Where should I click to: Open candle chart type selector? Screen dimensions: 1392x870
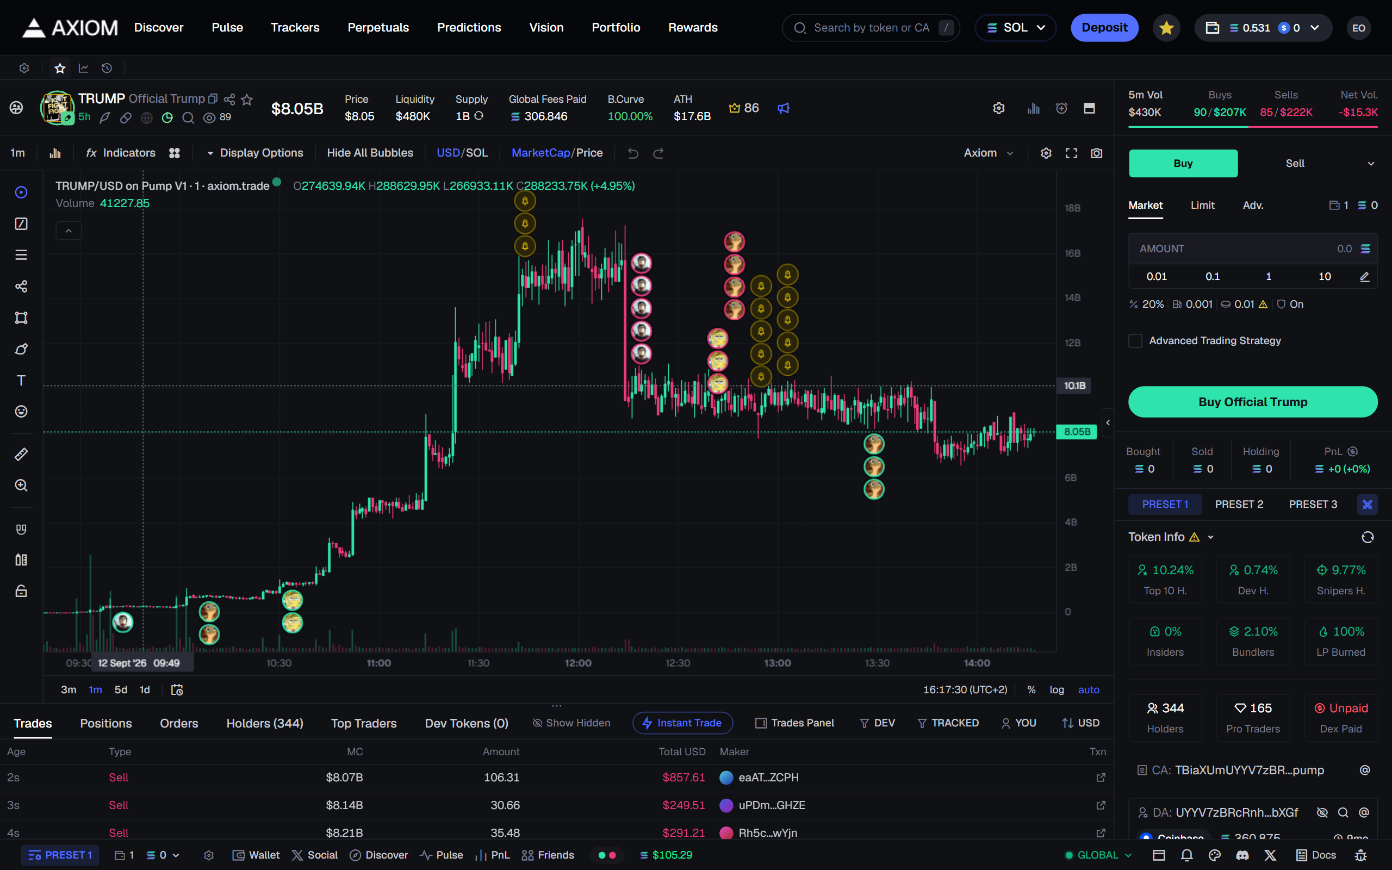pos(55,153)
